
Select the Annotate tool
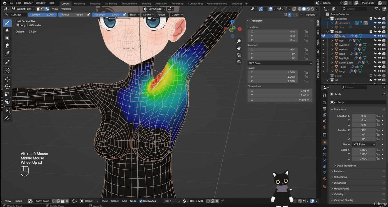point(7,118)
